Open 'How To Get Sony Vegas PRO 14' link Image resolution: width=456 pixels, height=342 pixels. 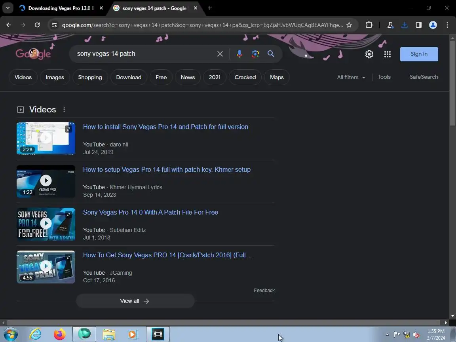[x=168, y=255]
